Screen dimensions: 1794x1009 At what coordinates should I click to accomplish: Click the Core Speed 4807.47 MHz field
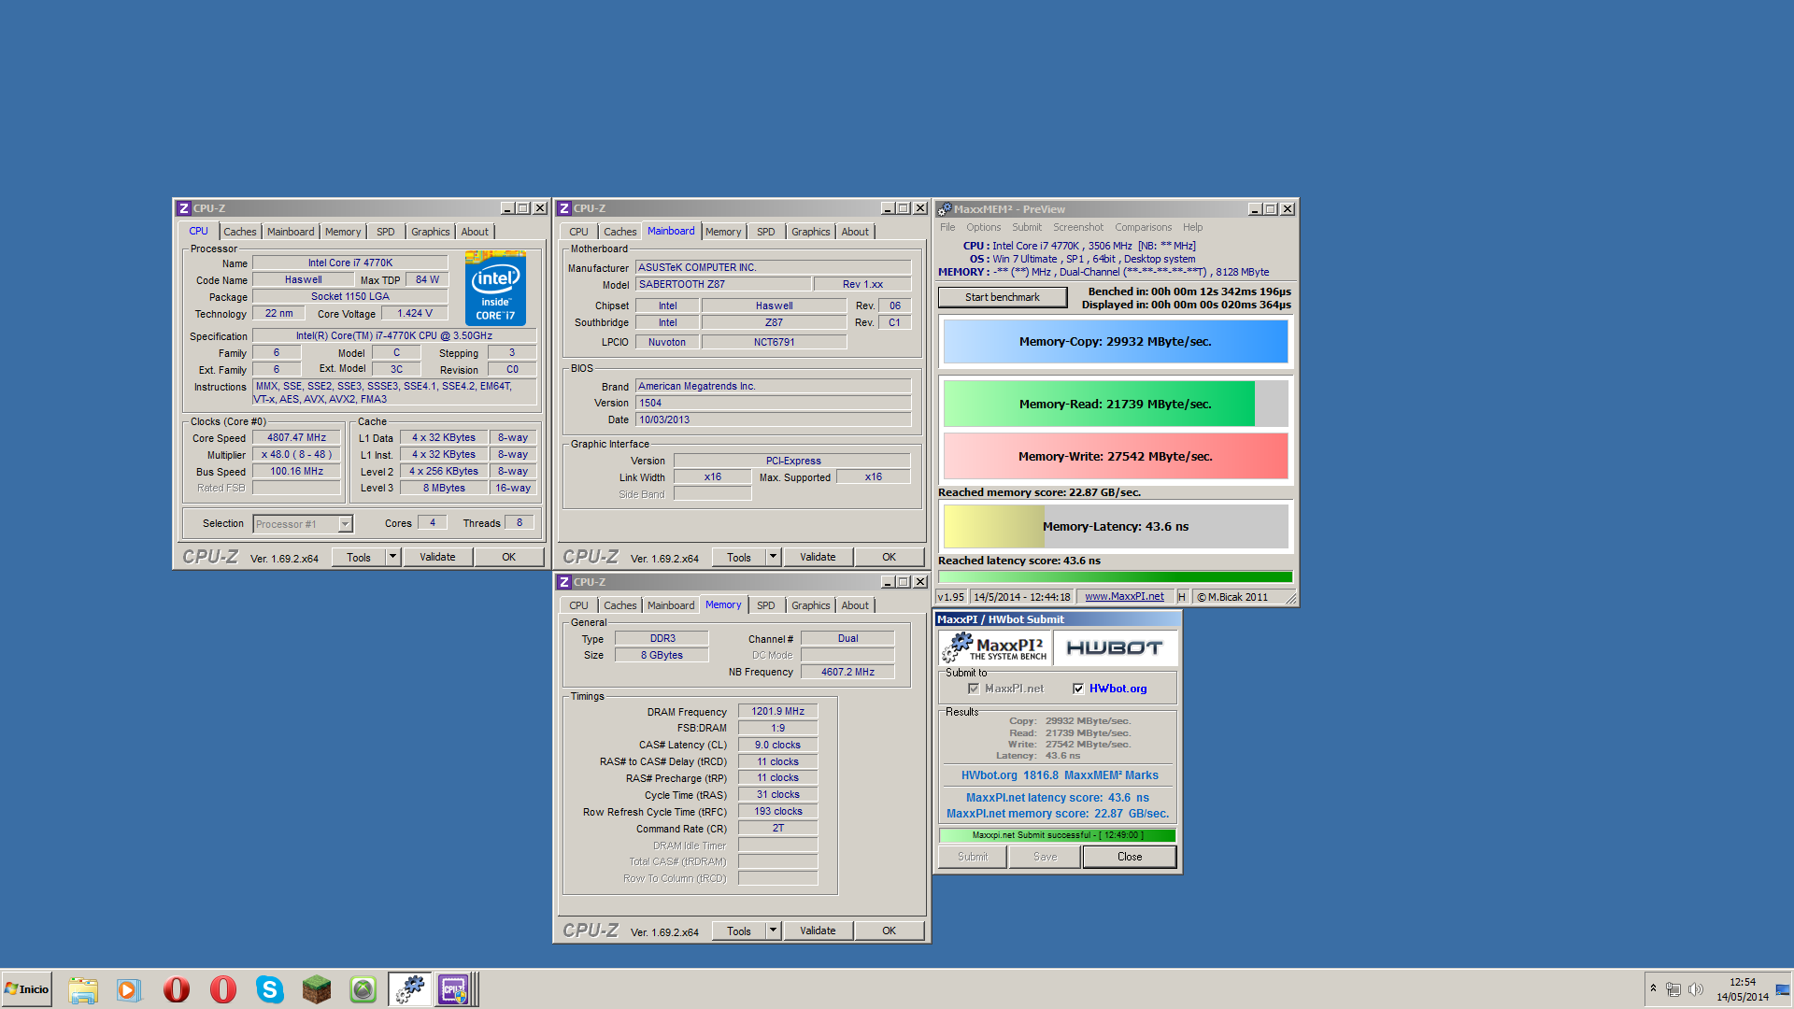coord(296,437)
